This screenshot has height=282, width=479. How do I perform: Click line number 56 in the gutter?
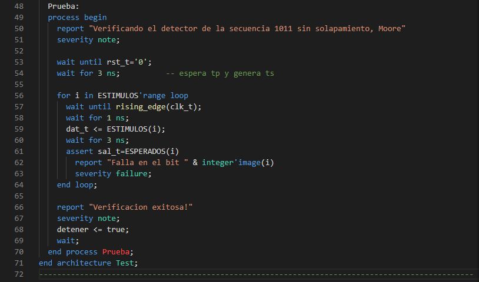[18, 95]
